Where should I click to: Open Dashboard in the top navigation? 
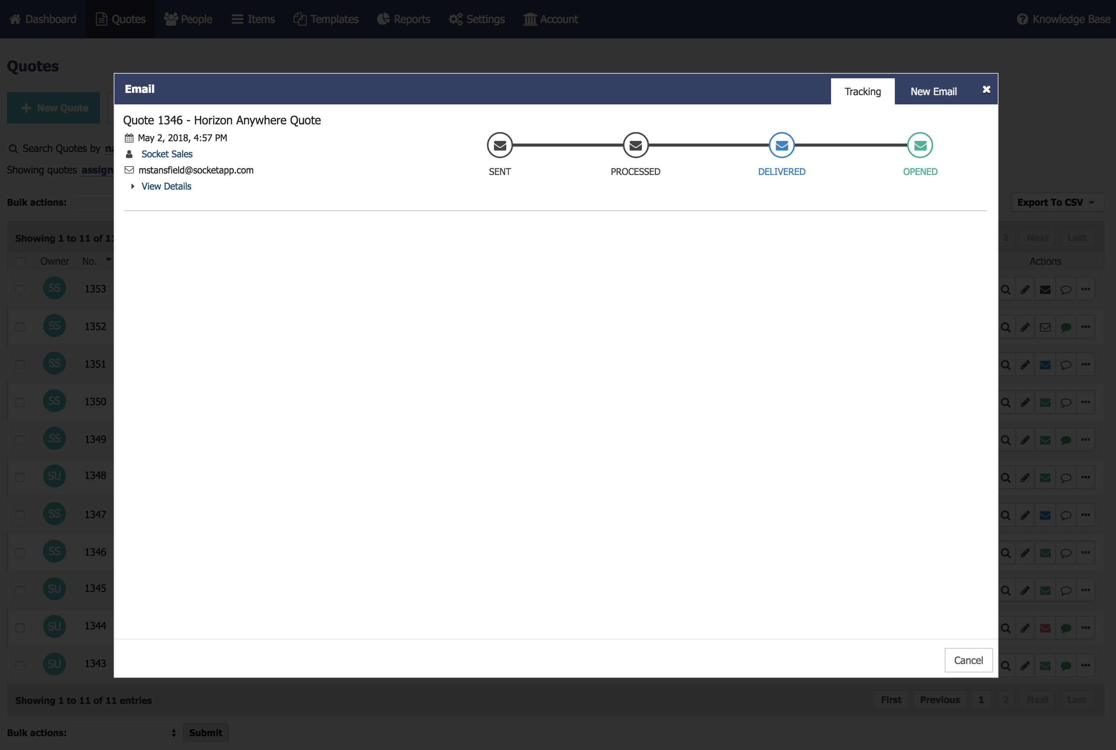[x=43, y=19]
